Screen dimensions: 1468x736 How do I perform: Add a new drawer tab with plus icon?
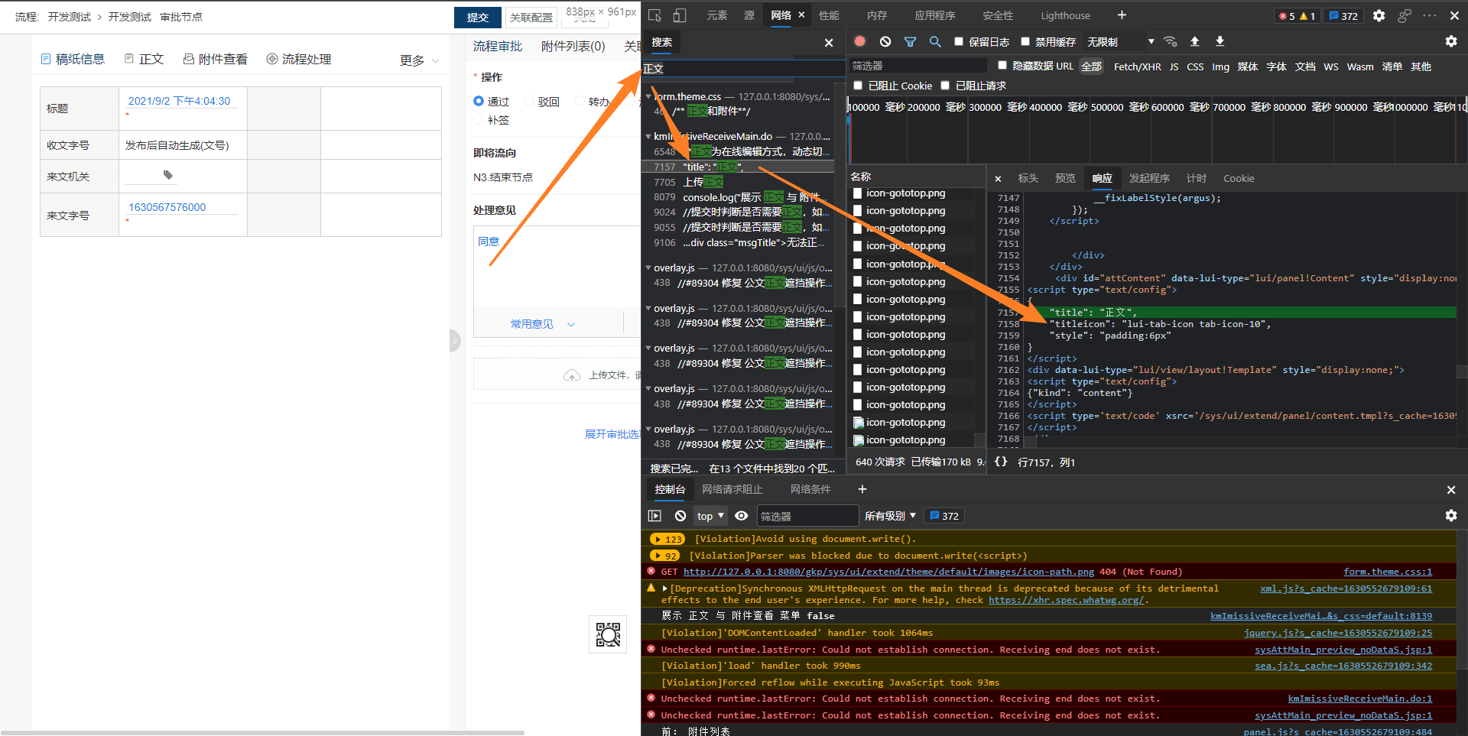click(862, 489)
